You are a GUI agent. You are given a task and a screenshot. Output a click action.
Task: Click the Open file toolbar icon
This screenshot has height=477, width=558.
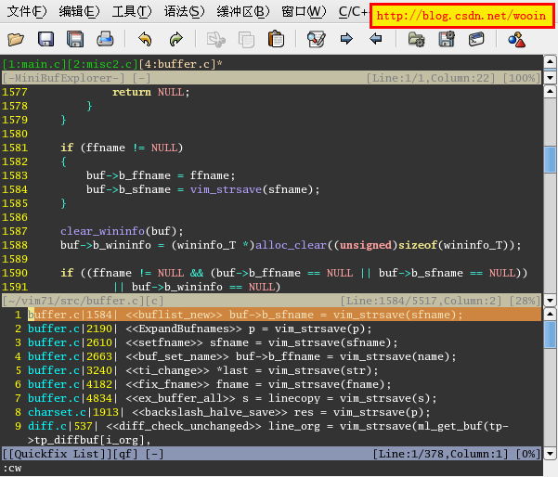pos(16,39)
